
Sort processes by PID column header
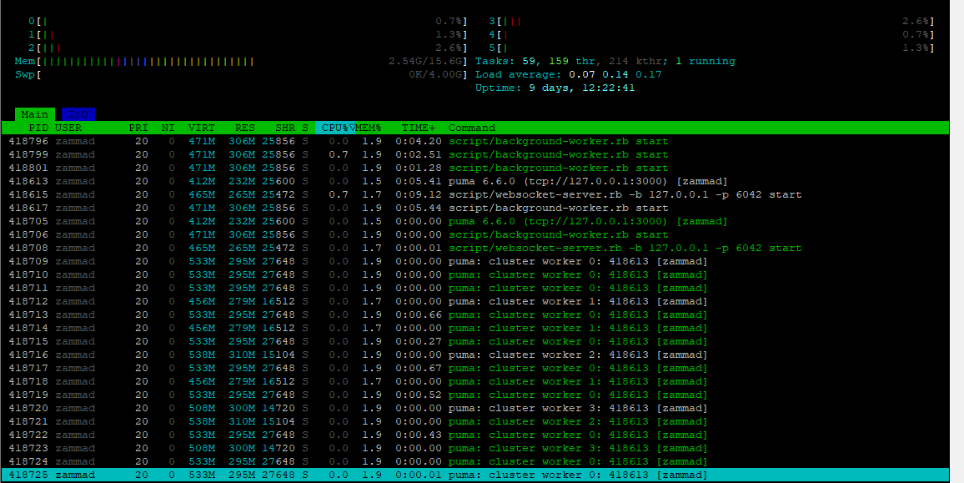pyautogui.click(x=38, y=128)
